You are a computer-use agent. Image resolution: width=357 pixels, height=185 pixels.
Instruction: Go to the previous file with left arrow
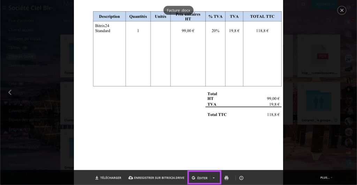pyautogui.click(x=10, y=92)
